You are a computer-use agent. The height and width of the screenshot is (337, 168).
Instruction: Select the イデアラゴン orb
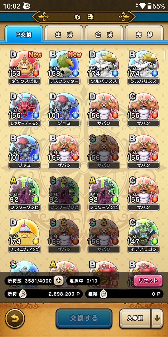point(143,236)
